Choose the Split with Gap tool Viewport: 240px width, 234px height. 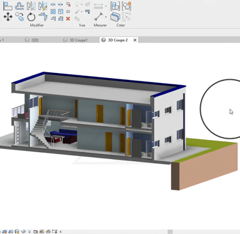click(x=61, y=4)
